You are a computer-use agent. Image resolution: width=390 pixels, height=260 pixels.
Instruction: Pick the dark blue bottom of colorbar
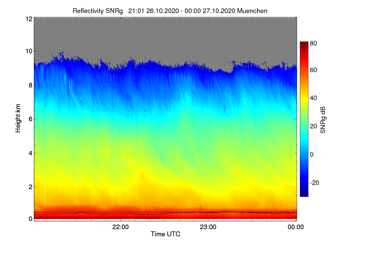click(x=304, y=194)
